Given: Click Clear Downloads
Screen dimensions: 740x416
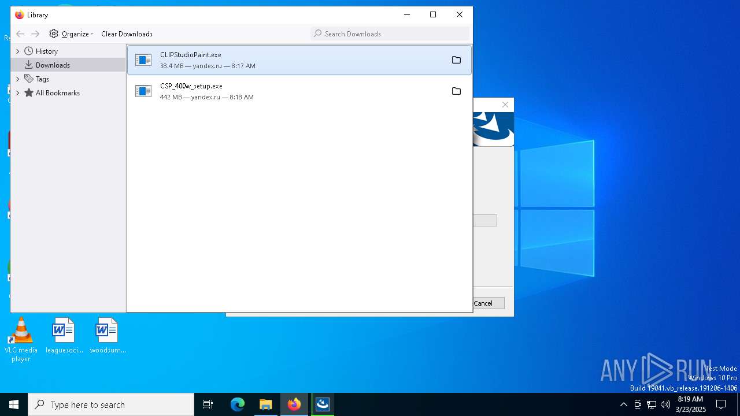Looking at the screenshot, I should click(x=127, y=34).
